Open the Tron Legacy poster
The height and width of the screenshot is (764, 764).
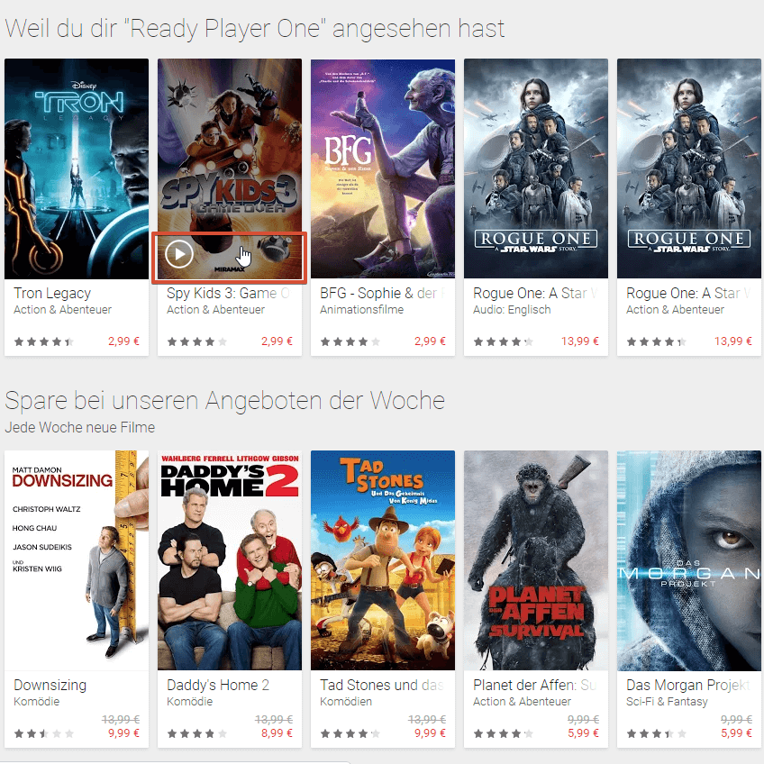tap(77, 168)
